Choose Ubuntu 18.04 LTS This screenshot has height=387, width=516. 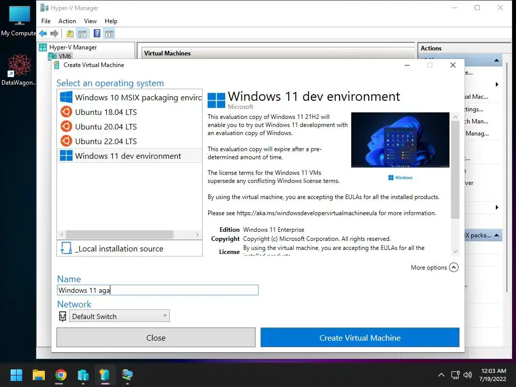(131, 112)
